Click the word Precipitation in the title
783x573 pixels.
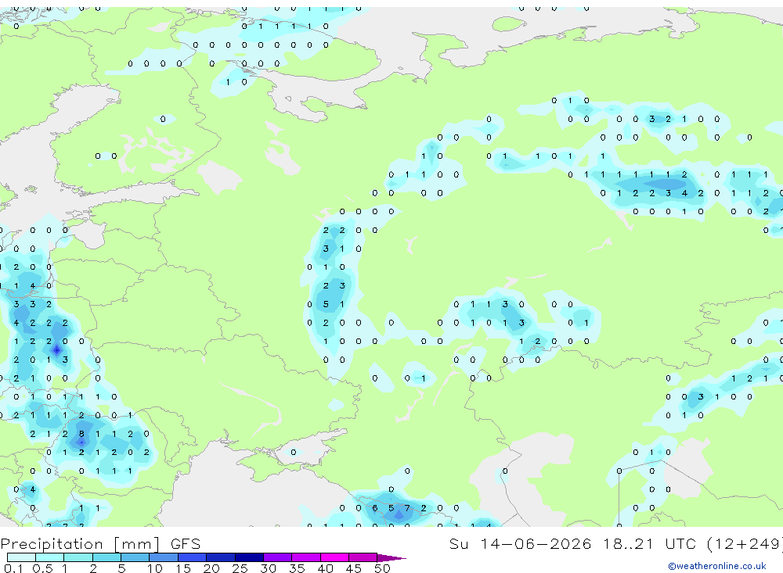(52, 543)
